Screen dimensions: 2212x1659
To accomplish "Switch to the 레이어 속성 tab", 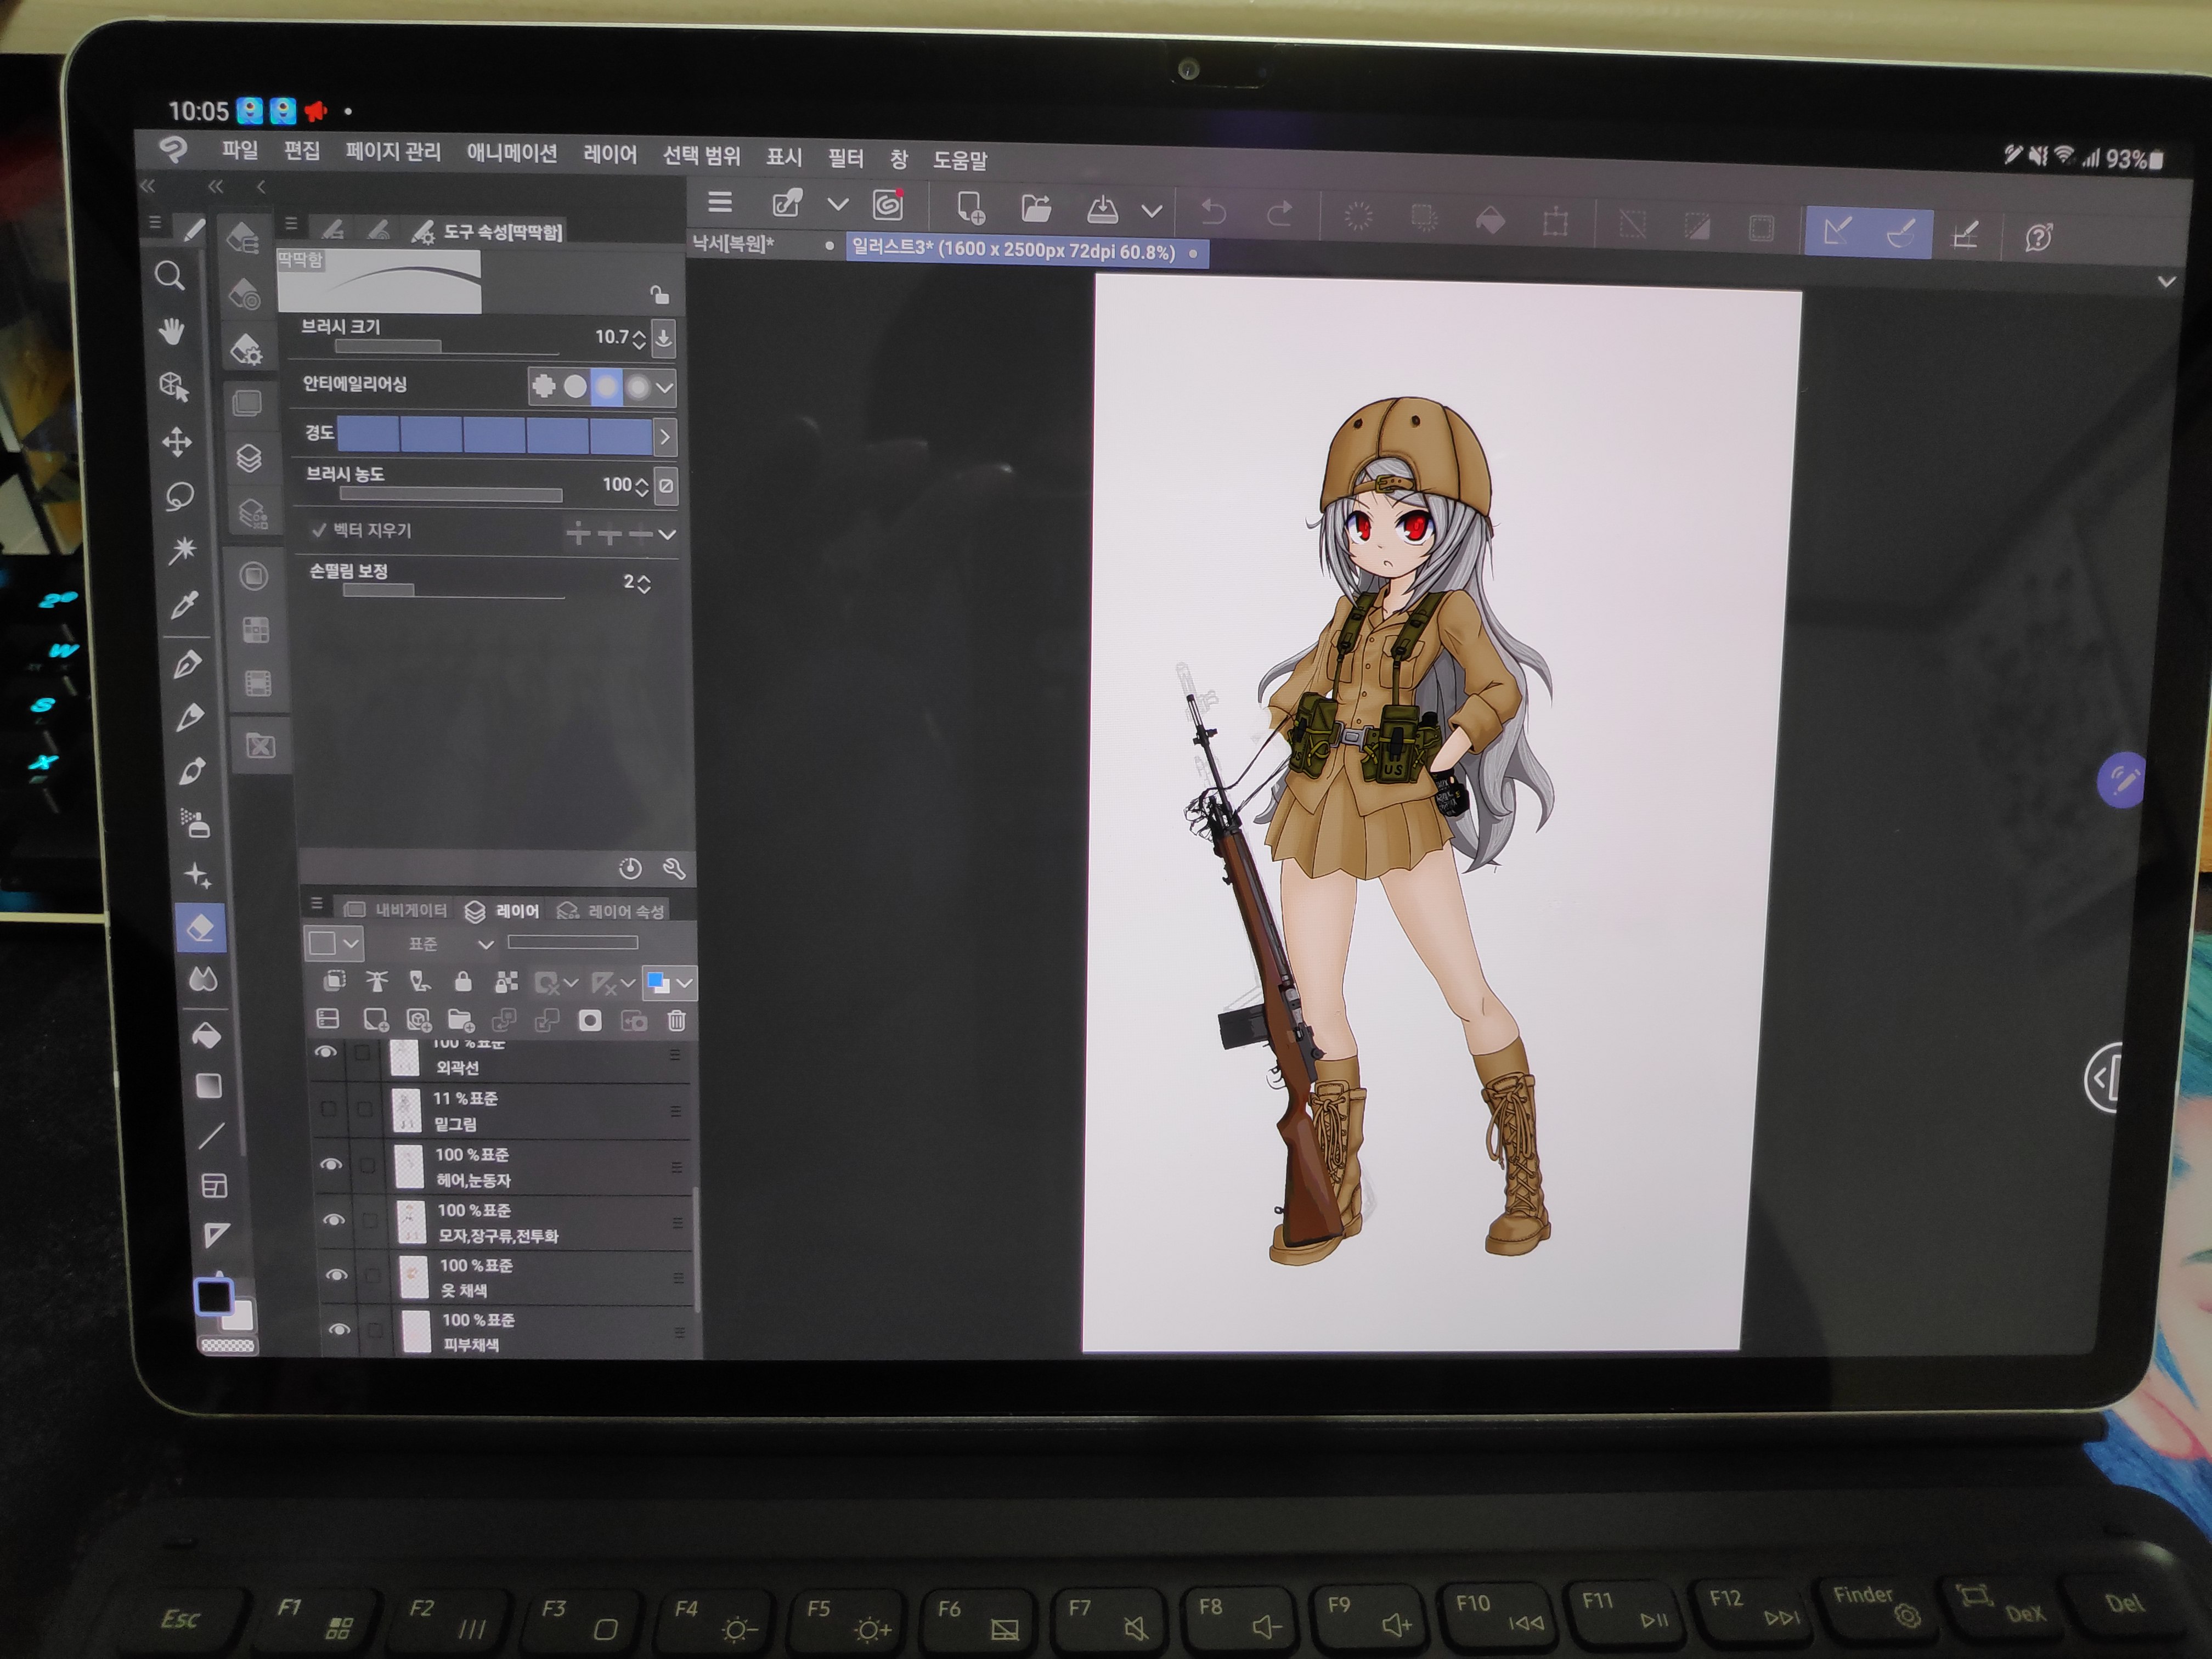I will [612, 911].
